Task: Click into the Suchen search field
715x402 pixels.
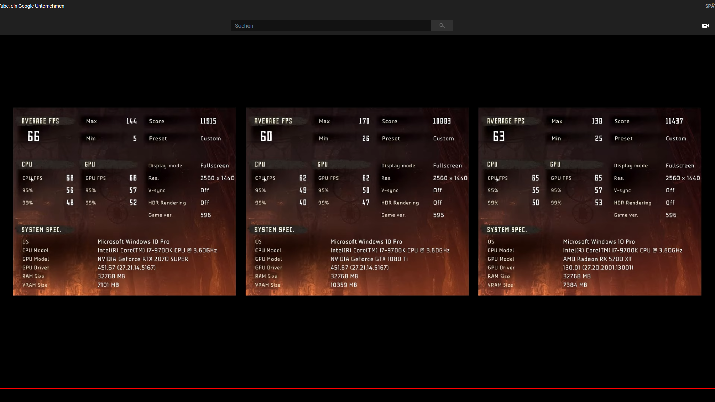Action: pyautogui.click(x=330, y=26)
